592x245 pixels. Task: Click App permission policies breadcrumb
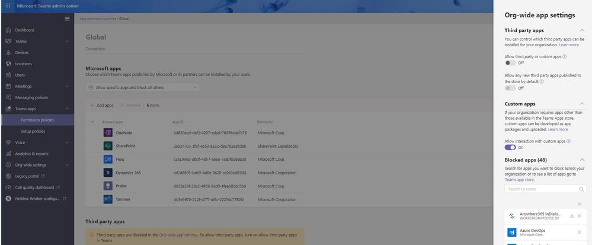coord(98,18)
